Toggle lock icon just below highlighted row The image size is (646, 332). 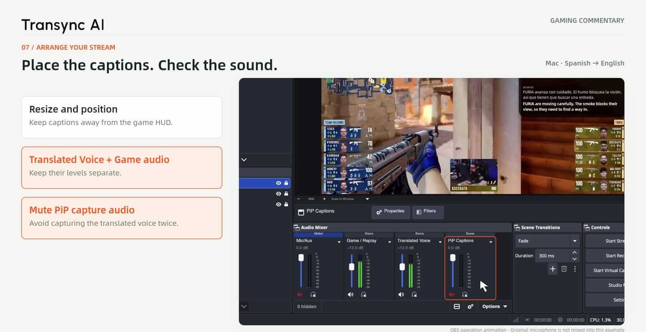[x=286, y=194]
